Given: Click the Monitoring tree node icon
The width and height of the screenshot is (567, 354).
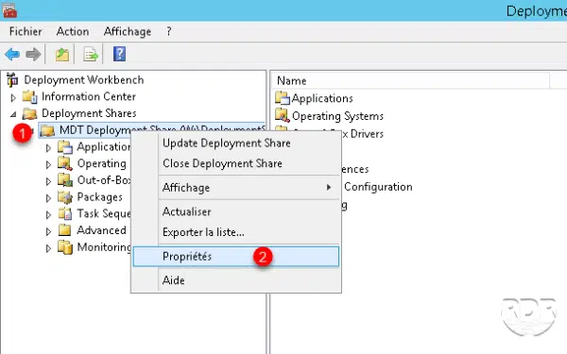Looking at the screenshot, I should pos(65,247).
